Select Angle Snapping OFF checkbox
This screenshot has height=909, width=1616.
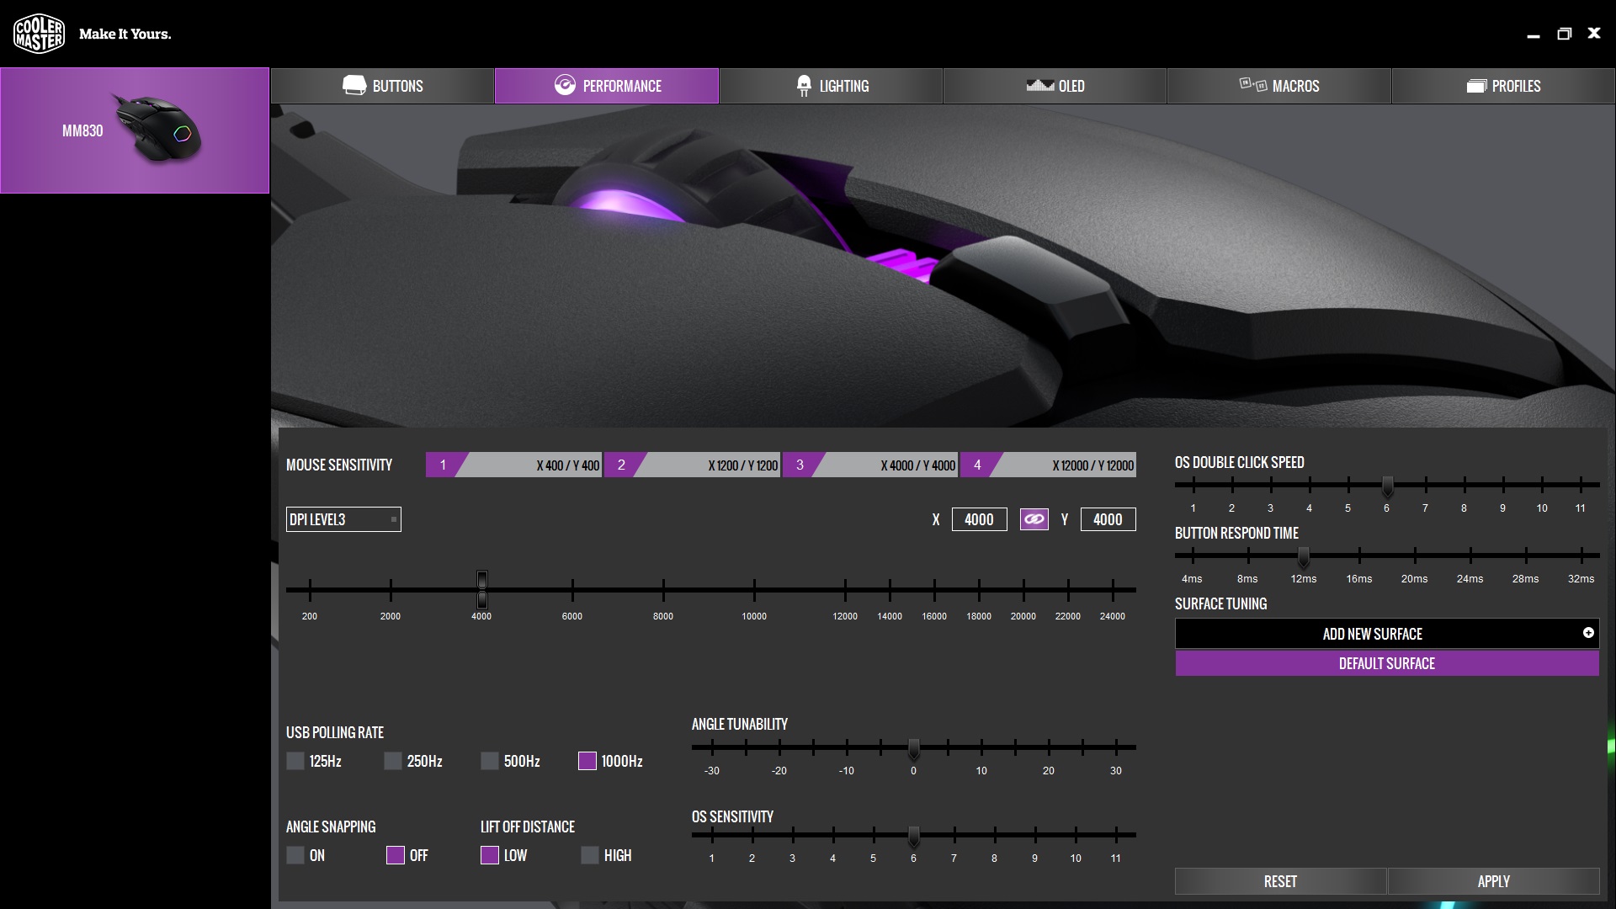pyautogui.click(x=396, y=855)
